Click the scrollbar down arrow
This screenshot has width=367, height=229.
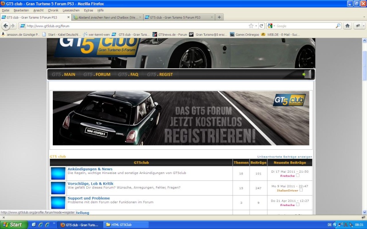click(x=364, y=212)
